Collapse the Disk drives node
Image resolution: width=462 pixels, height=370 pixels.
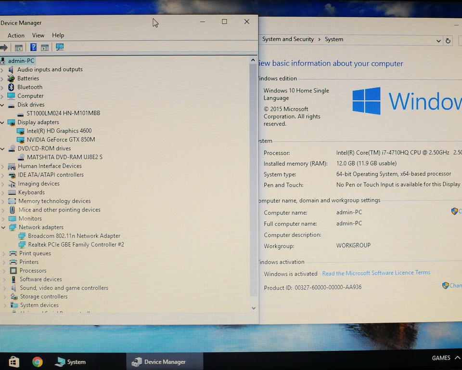2,105
